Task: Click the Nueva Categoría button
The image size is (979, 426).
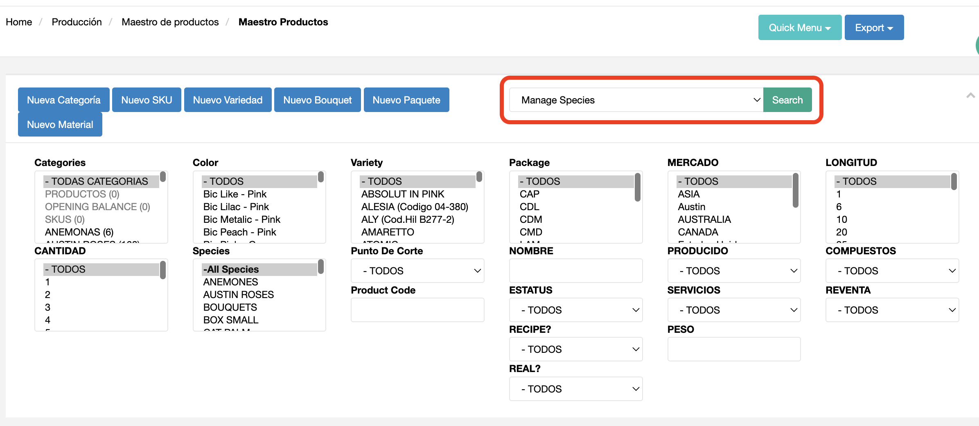Action: click(x=63, y=100)
